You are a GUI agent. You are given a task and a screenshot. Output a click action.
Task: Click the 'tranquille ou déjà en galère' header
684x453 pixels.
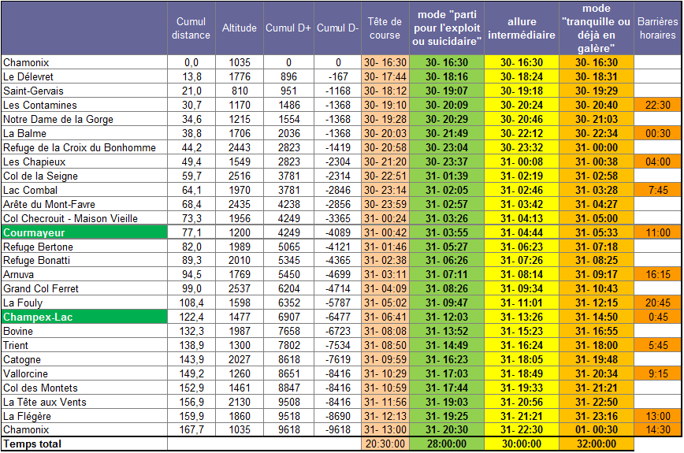pyautogui.click(x=597, y=28)
